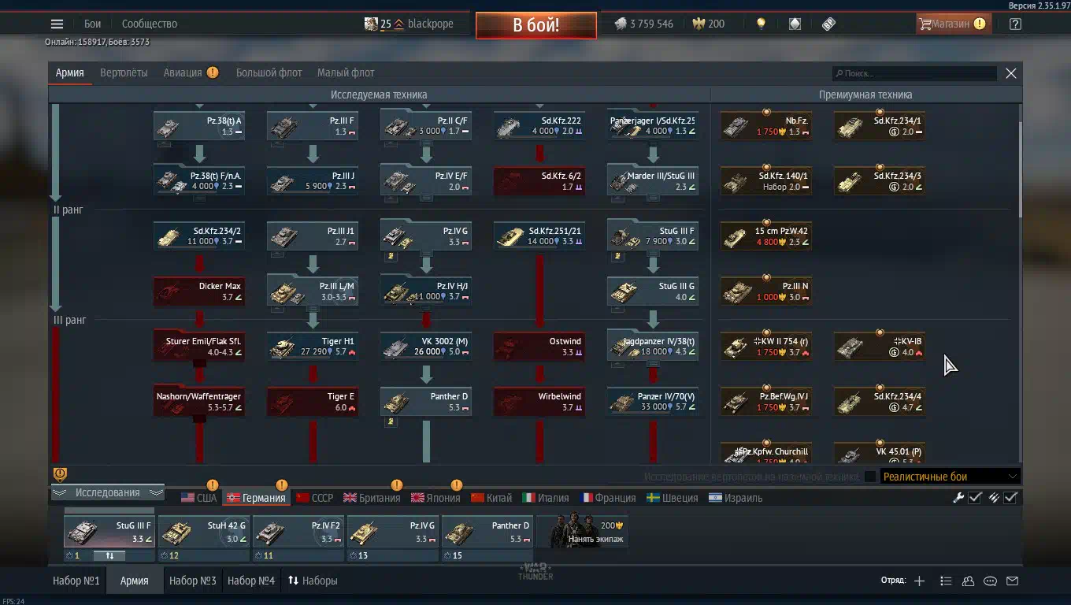Select the США nation tab
This screenshot has width=1071, height=605.
[198, 498]
